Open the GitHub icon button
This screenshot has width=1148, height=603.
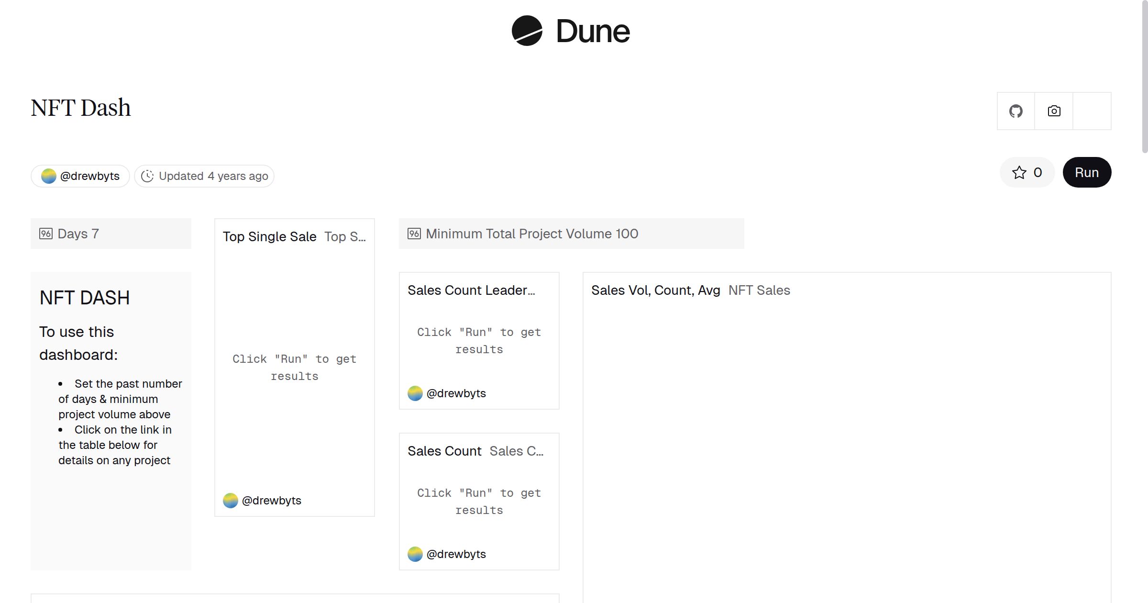[1016, 111]
